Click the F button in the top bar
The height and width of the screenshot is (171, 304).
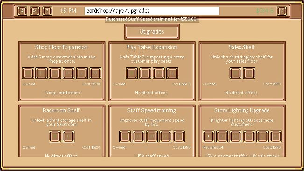[48, 11]
